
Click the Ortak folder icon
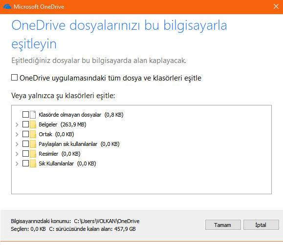coord(33,134)
